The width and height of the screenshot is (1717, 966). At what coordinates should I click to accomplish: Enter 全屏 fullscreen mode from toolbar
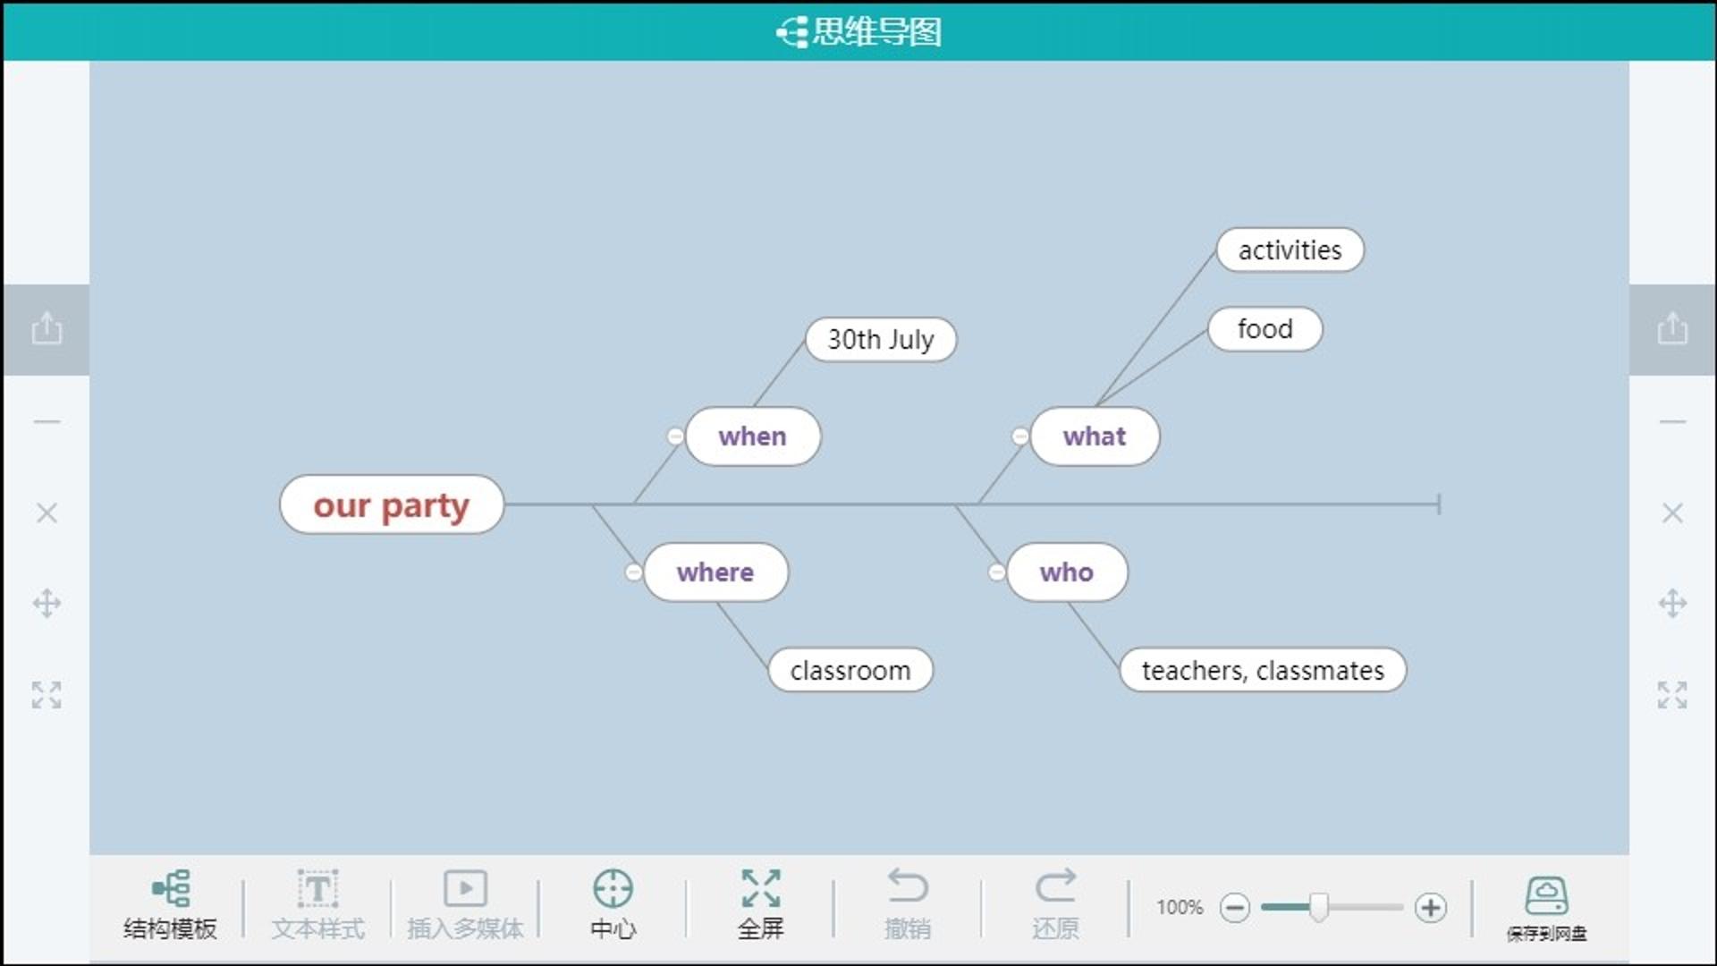(761, 888)
